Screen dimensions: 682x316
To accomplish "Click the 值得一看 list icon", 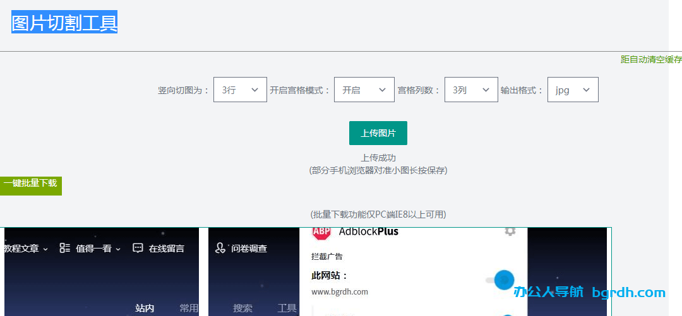I will click(x=65, y=249).
